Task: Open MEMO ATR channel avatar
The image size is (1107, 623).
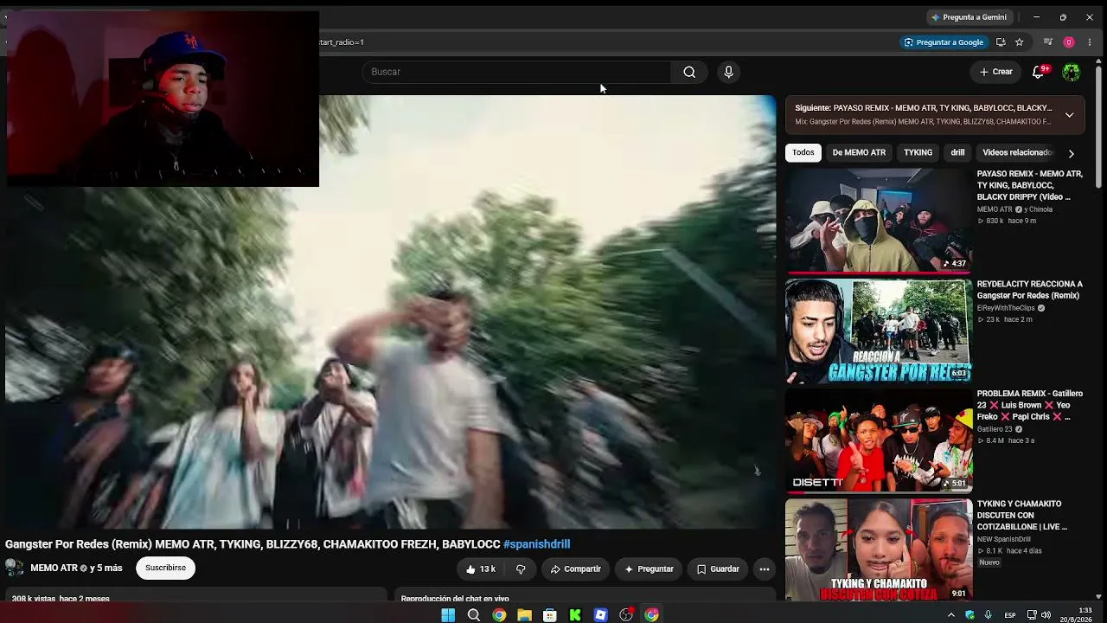Action: click(x=15, y=568)
